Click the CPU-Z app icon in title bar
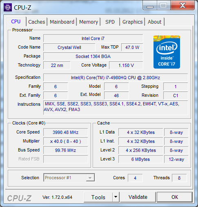This screenshot has width=198, height=207. (8, 7)
